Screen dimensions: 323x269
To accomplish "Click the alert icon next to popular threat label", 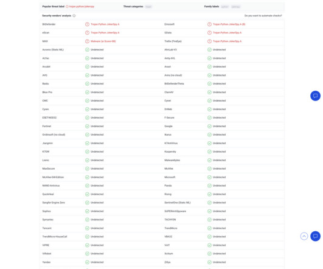I will (67, 7).
